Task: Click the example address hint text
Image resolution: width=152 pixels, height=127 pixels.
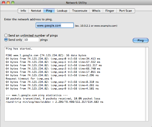Action: click(x=96, y=26)
